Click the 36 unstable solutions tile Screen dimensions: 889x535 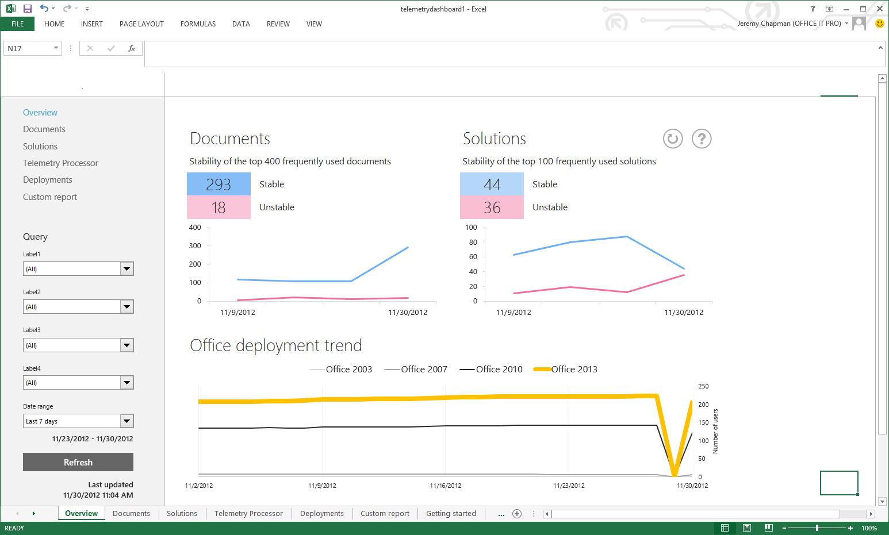492,207
